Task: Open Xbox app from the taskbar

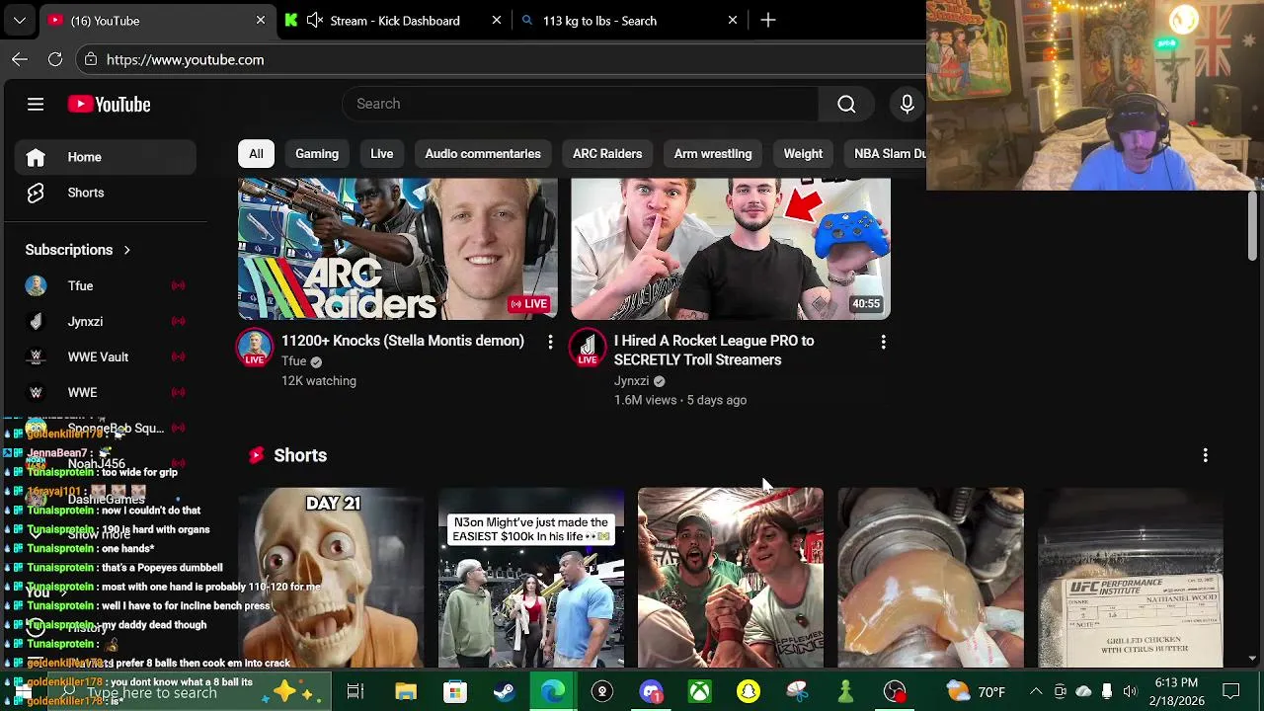Action: coord(699,691)
